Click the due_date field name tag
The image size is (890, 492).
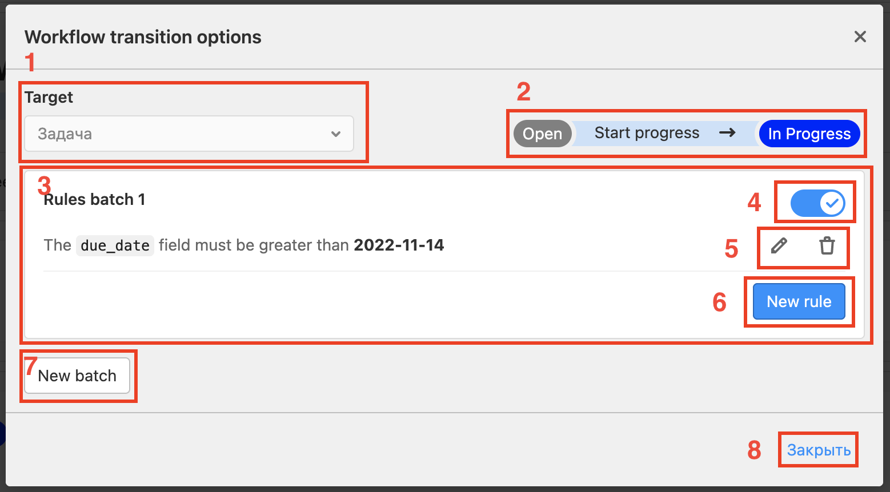(115, 245)
